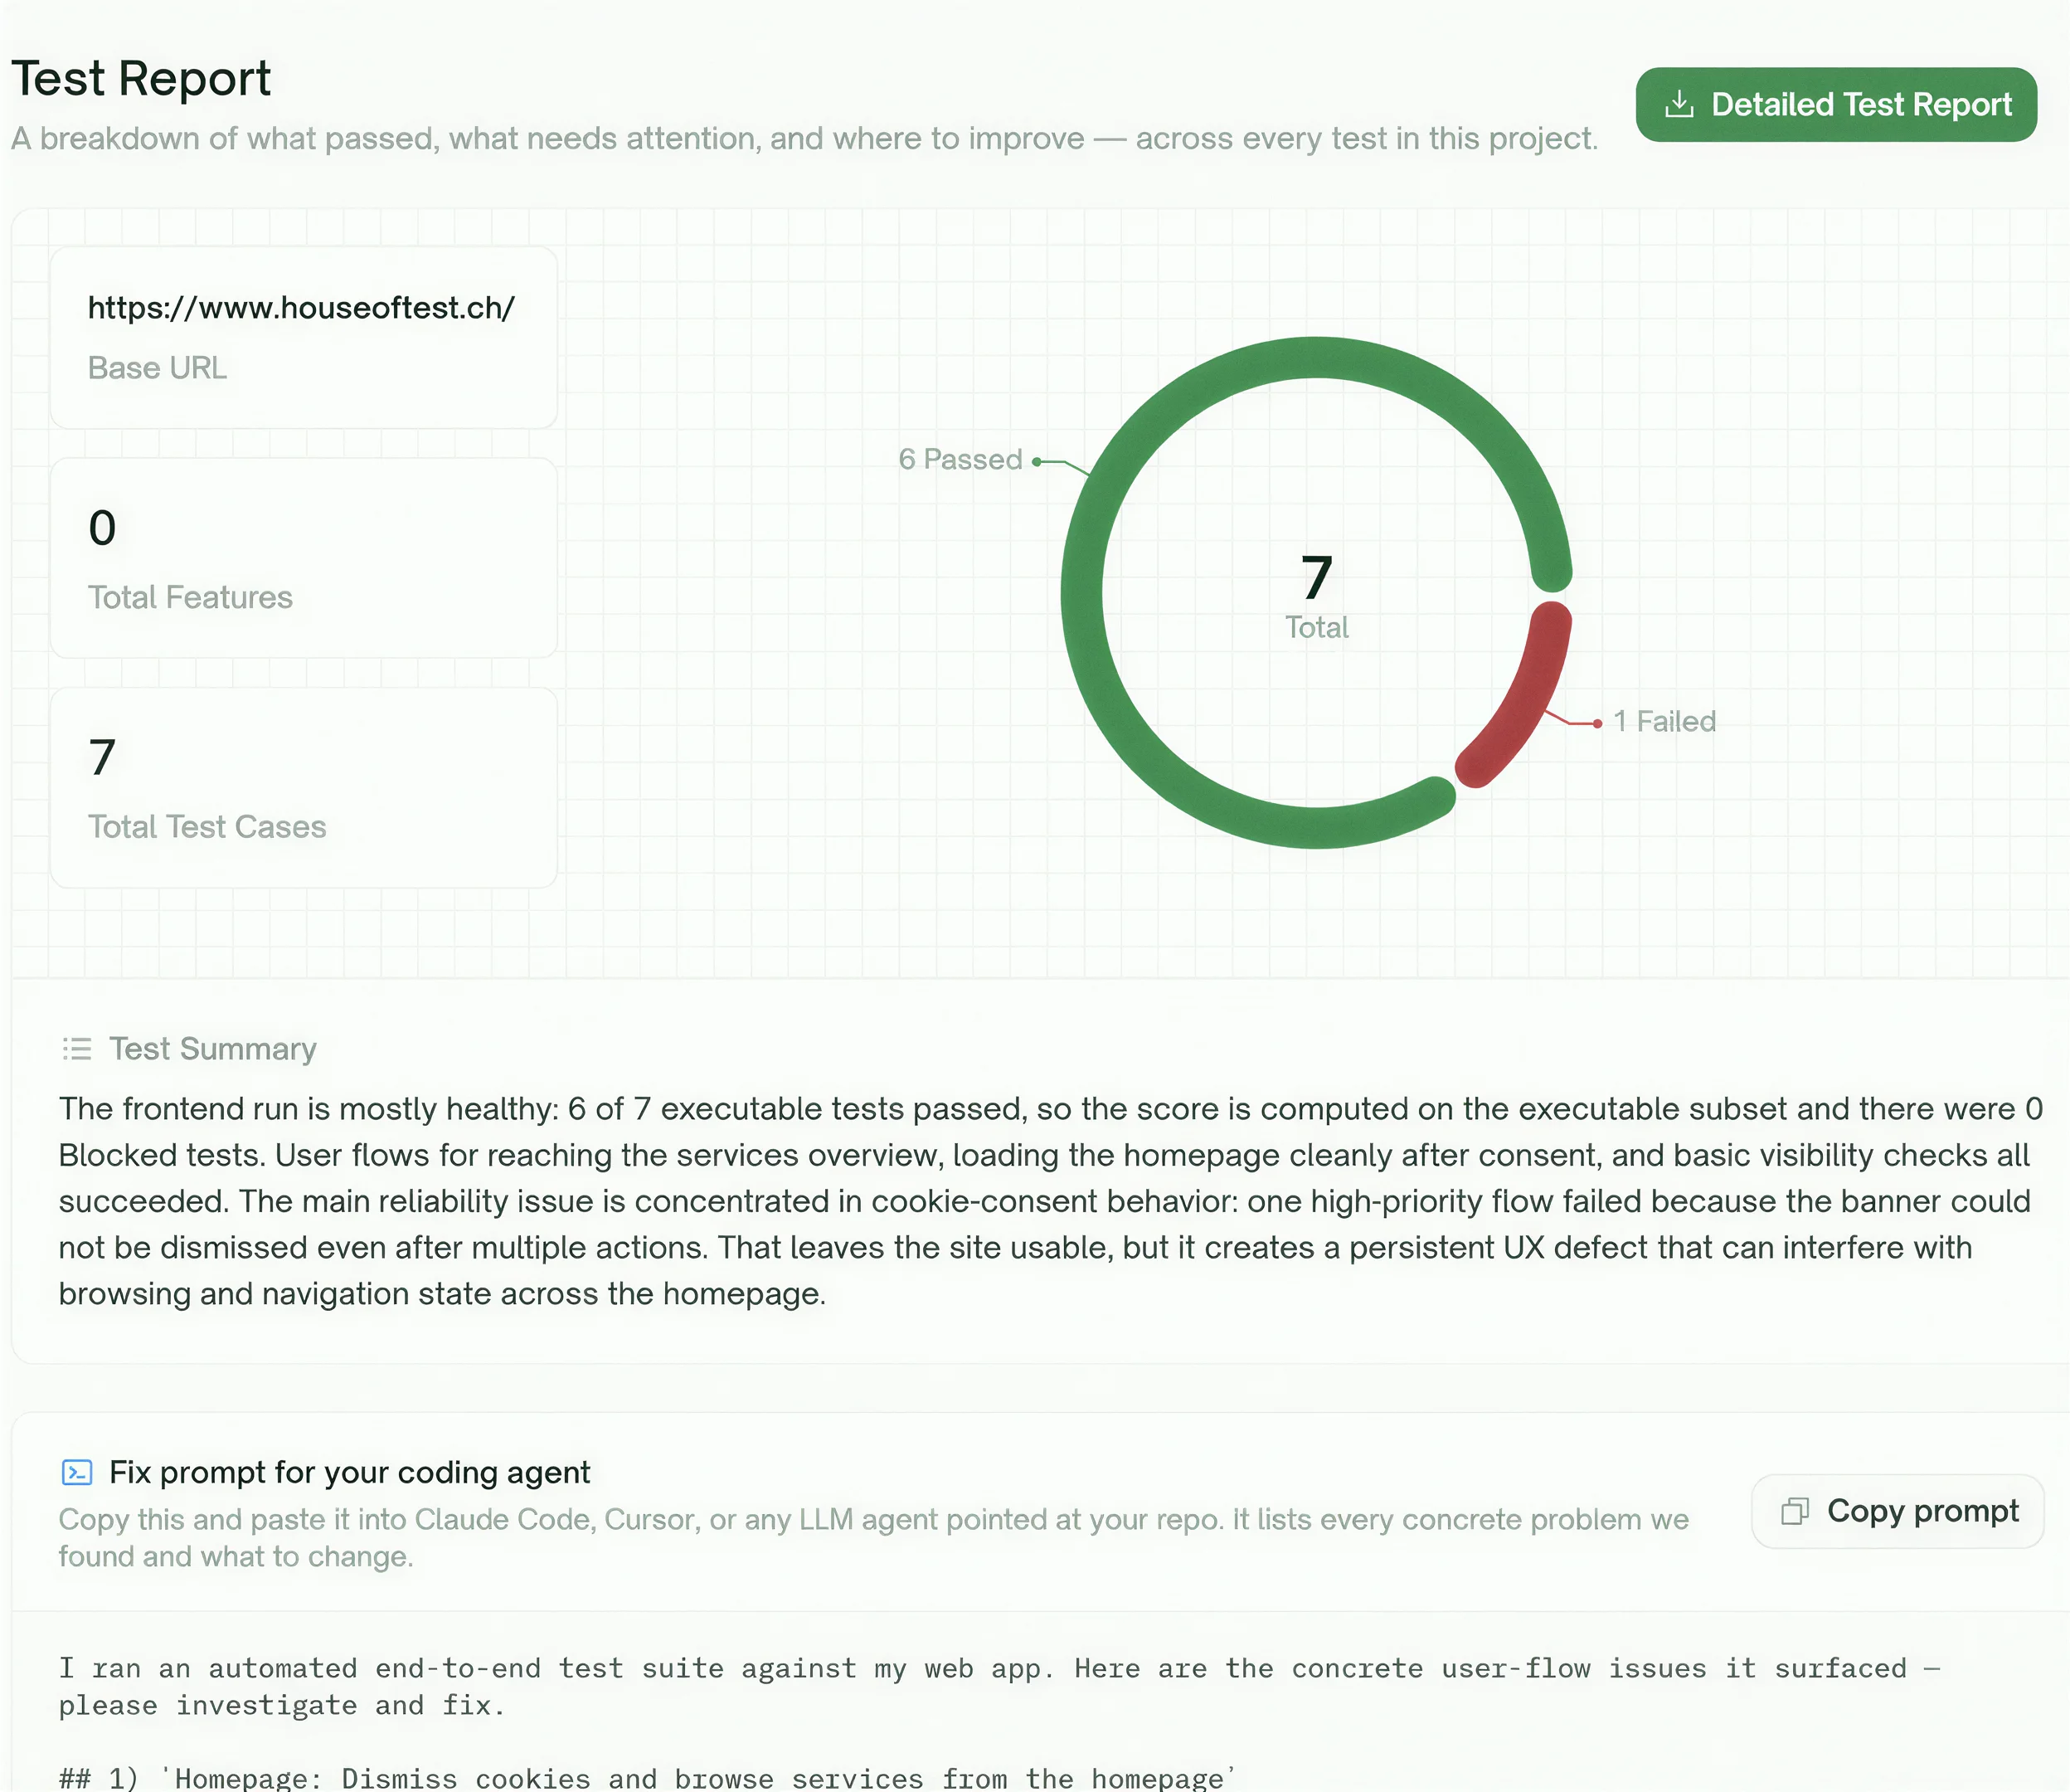Click the download icon in Detailed Test Report
The width and height of the screenshot is (2070, 1792).
[1679, 104]
